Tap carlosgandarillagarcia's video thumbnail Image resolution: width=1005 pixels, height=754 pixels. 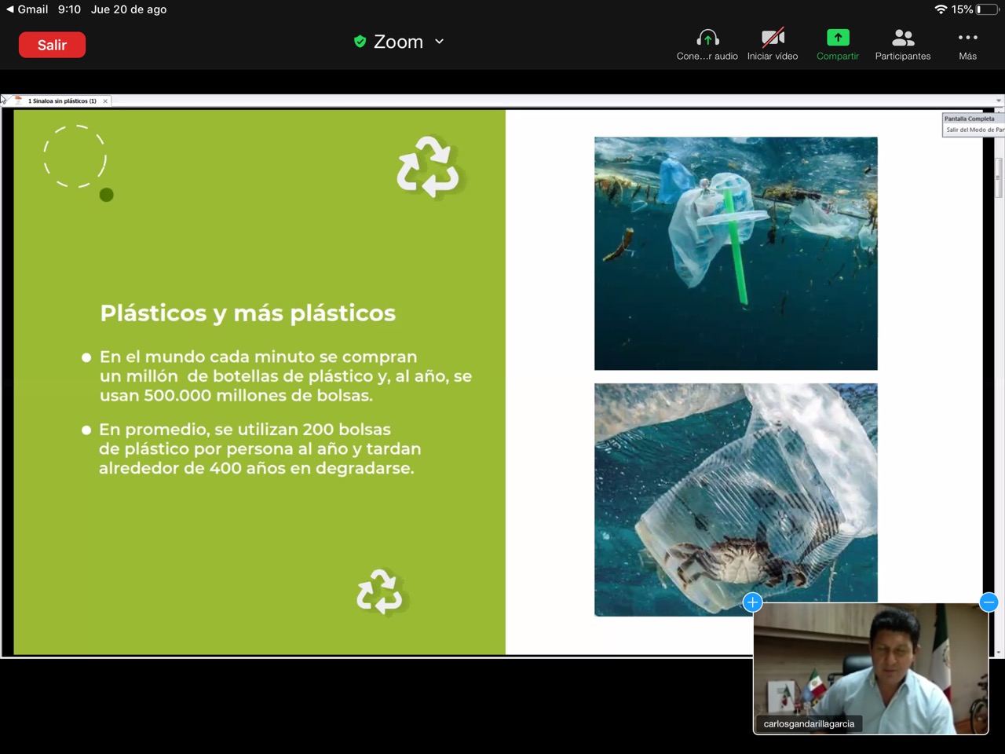coord(870,668)
